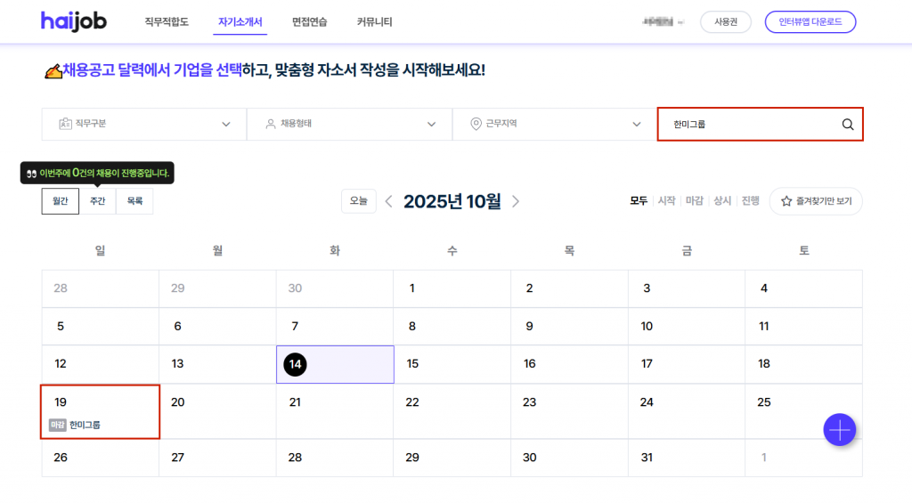Go to next month with right arrow
912x503 pixels.
[x=516, y=201]
